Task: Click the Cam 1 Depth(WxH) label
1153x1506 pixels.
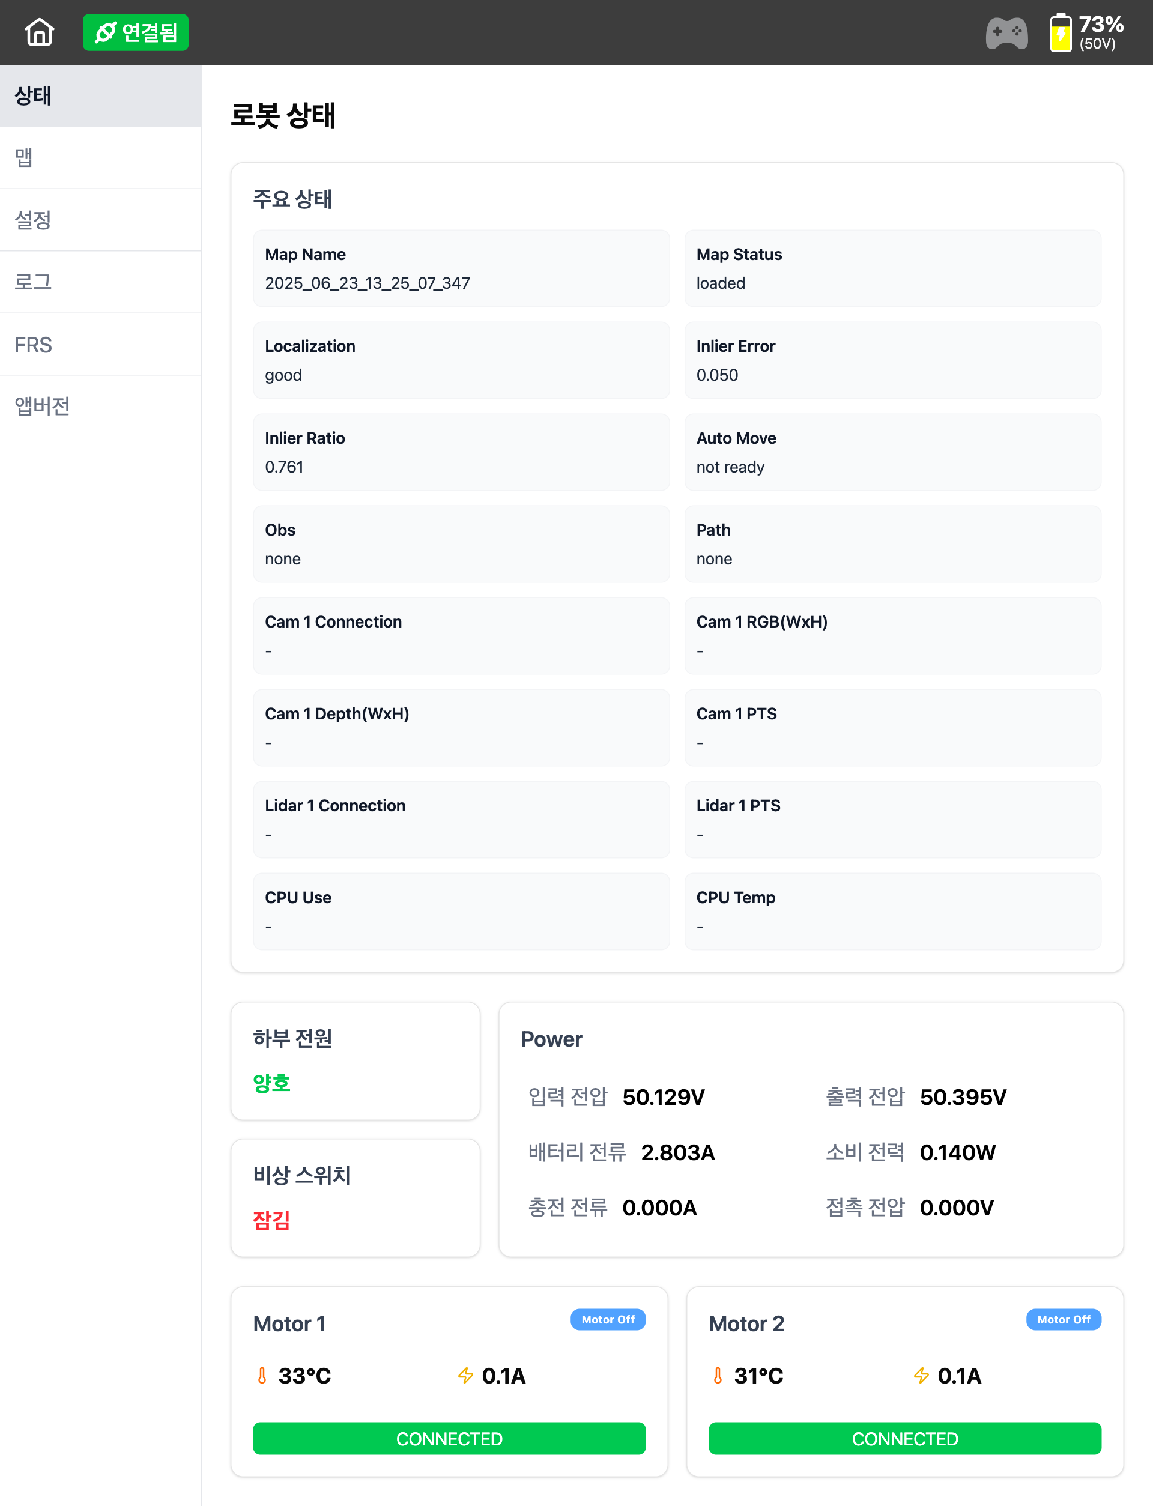Action: pos(337,713)
